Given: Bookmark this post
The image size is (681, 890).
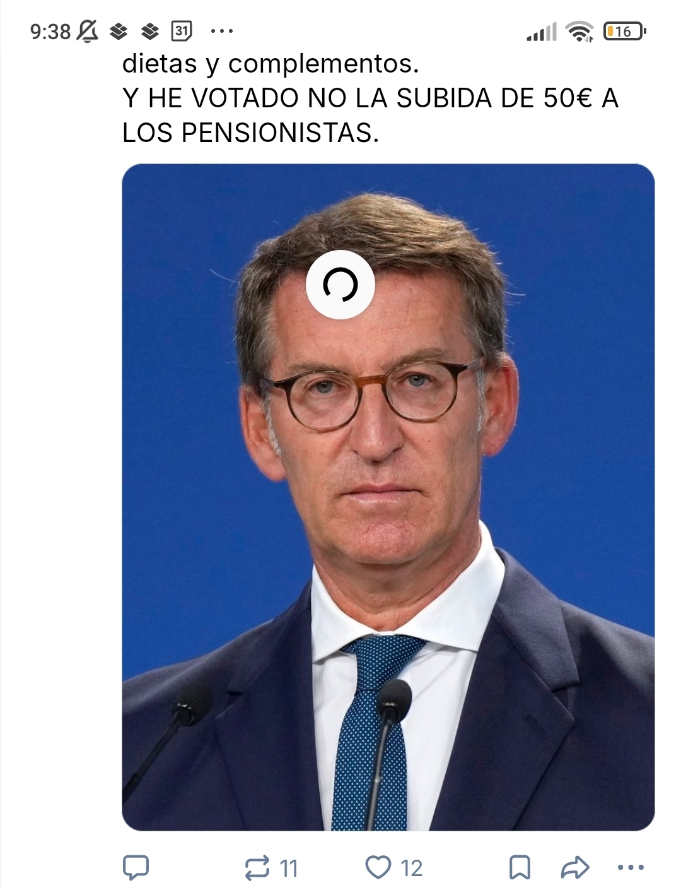Looking at the screenshot, I should pos(520,867).
